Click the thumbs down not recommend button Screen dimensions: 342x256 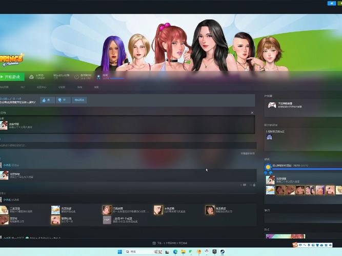[x=63, y=100]
